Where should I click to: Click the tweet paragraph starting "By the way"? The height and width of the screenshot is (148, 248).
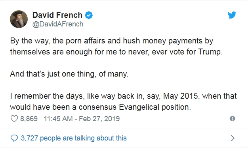(x=116, y=46)
